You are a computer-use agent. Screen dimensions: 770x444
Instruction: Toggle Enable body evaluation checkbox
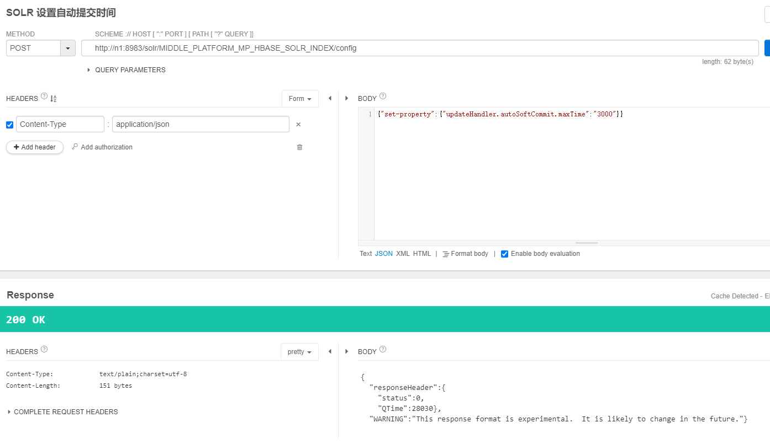pos(504,254)
